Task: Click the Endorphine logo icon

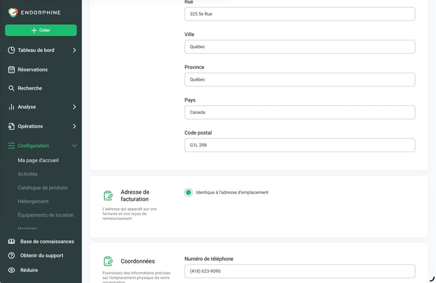Action: (x=13, y=12)
